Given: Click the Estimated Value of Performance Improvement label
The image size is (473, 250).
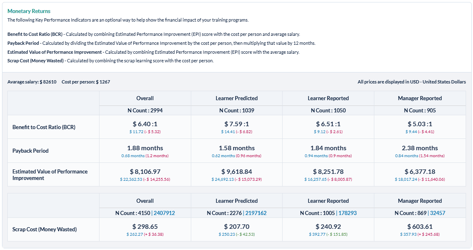Looking at the screenshot, I should tap(49, 174).
